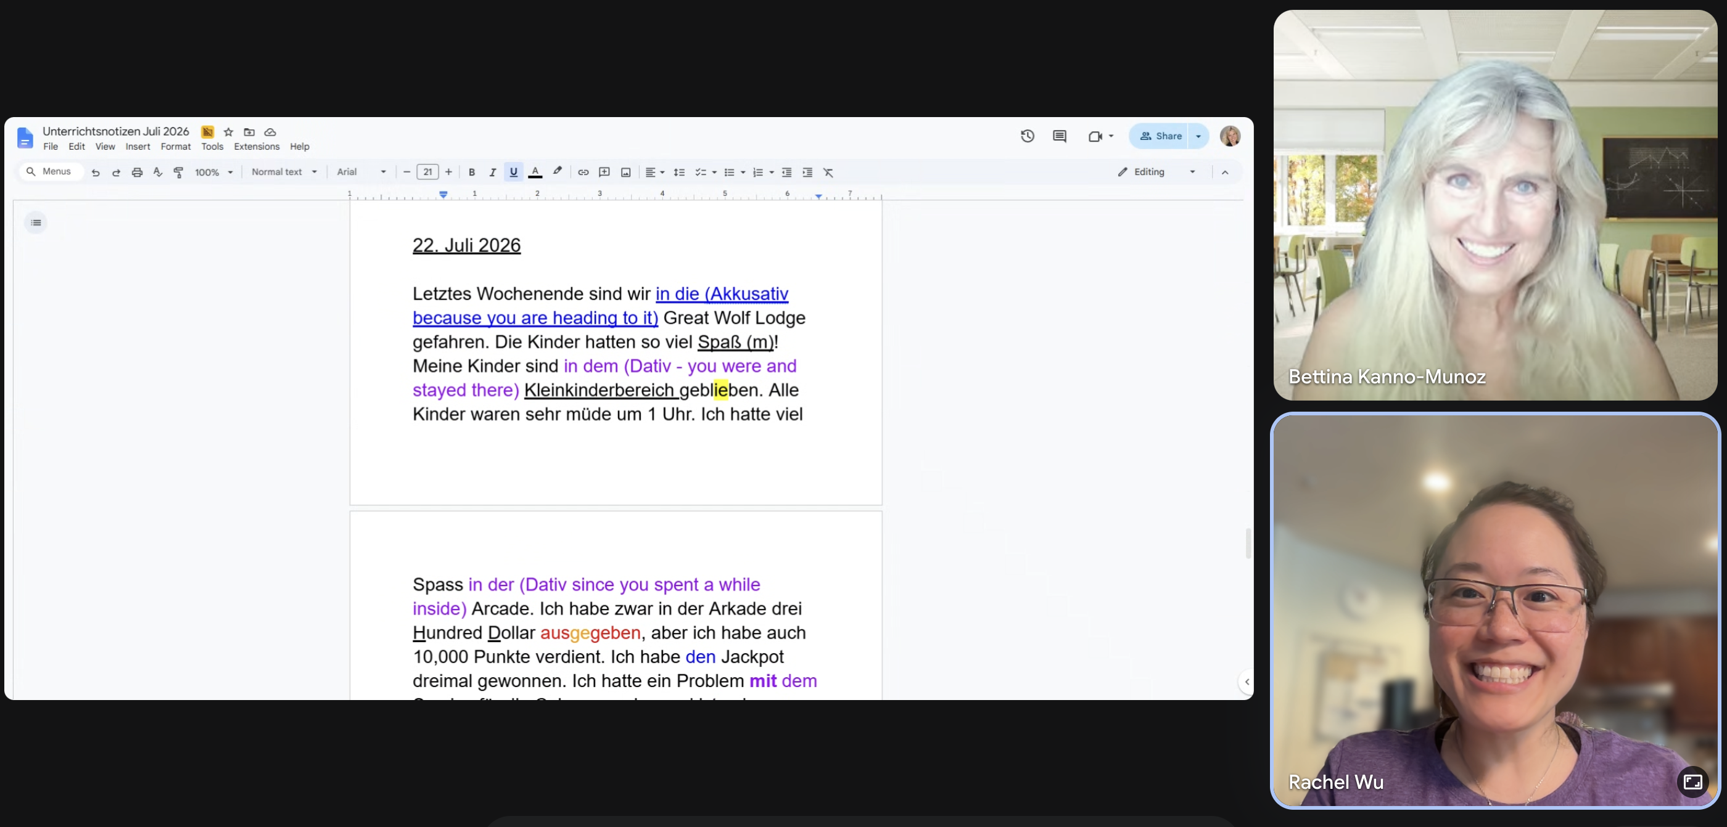The image size is (1727, 827).
Task: Click the document vertical scrollbar
Action: tap(1248, 543)
